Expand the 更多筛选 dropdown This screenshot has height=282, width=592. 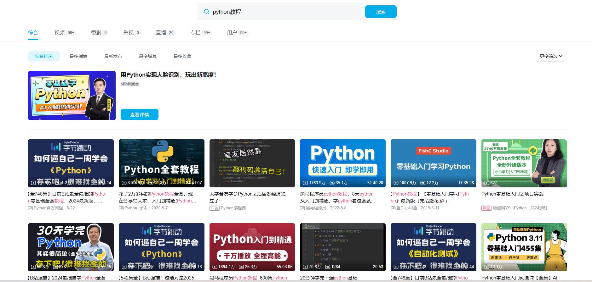click(551, 56)
